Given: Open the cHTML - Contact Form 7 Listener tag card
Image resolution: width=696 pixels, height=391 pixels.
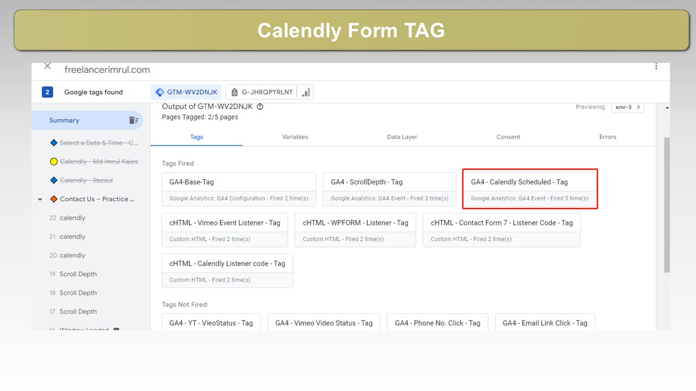Looking at the screenshot, I should point(502,230).
